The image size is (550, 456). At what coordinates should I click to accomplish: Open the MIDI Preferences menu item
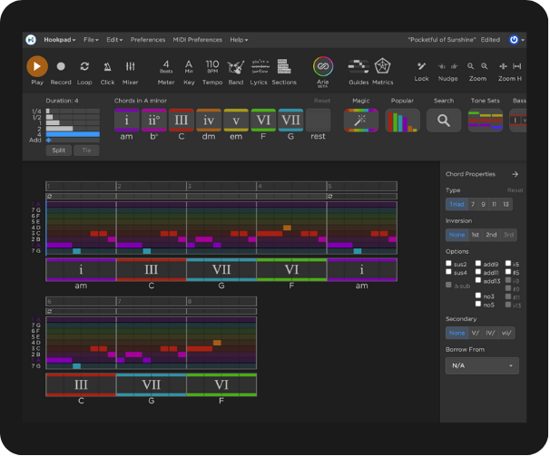(x=197, y=40)
